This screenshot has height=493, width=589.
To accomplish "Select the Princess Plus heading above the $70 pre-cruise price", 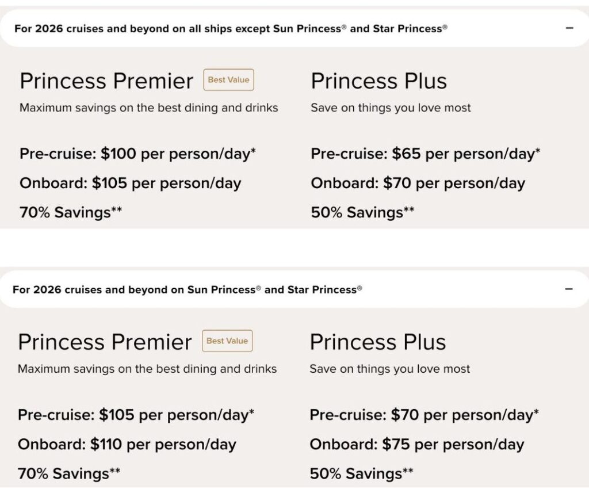I will tap(377, 342).
